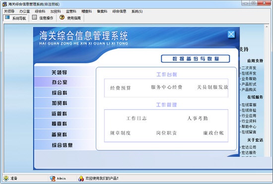Click the 信息操作 toolbar icon
The image size is (273, 184).
[x=34, y=17]
